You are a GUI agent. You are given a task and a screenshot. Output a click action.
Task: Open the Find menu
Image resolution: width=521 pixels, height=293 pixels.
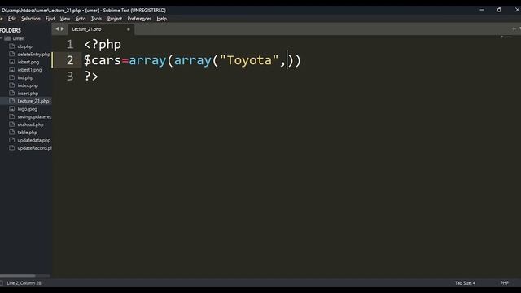tap(50, 19)
